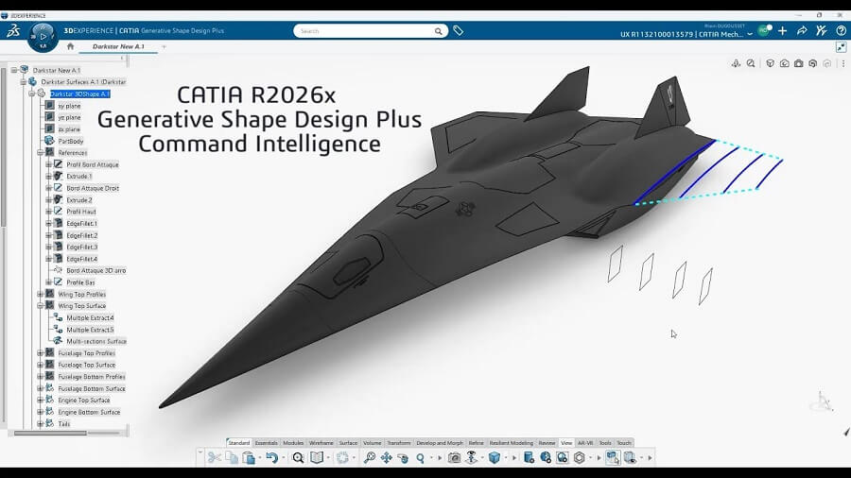851x478 pixels.
Task: Click the Undo arrow icon
Action: [271, 458]
